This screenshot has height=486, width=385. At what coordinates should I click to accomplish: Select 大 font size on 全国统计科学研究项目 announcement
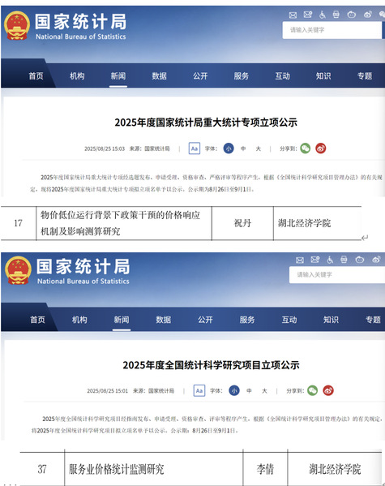(264, 391)
